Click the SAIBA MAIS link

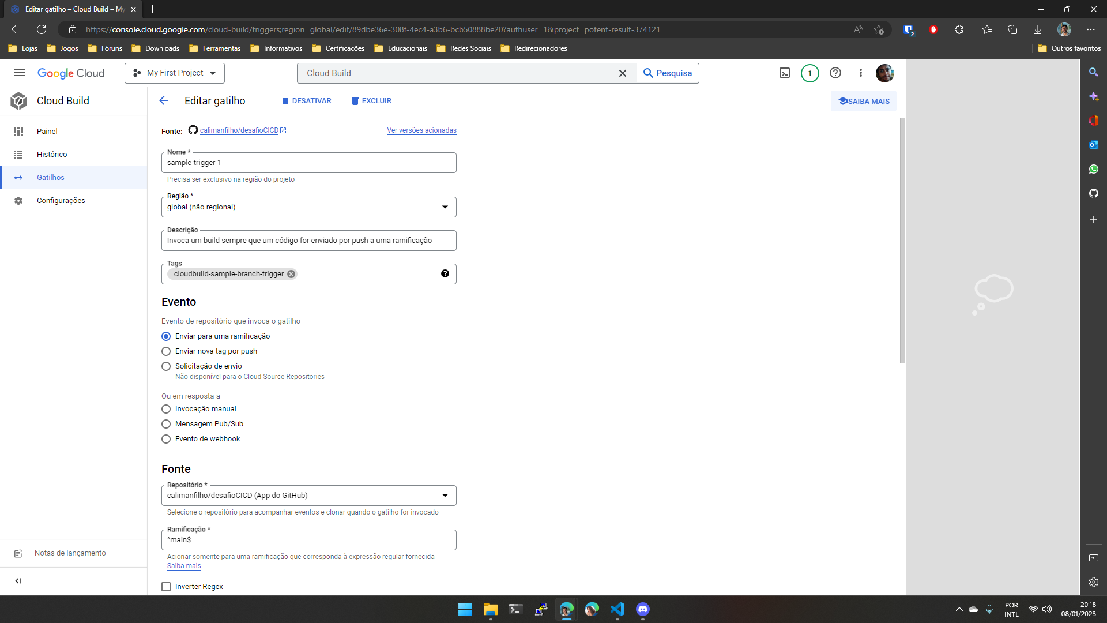[864, 100]
